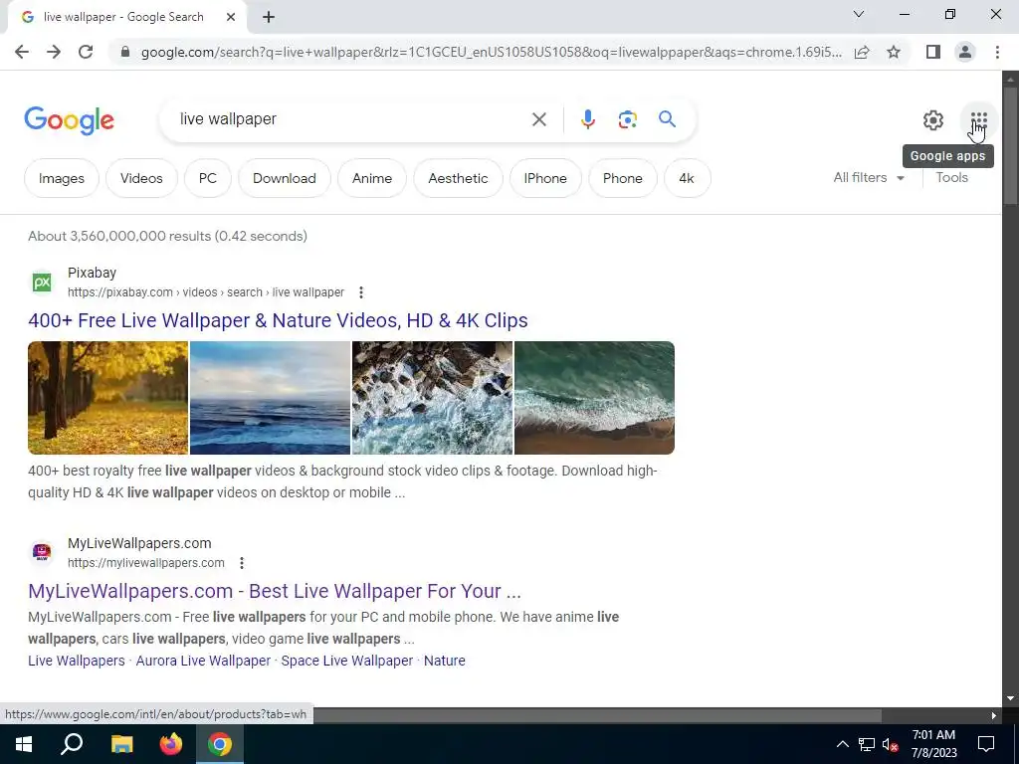Open Google search settings gear
The width and height of the screenshot is (1019, 764).
point(933,120)
